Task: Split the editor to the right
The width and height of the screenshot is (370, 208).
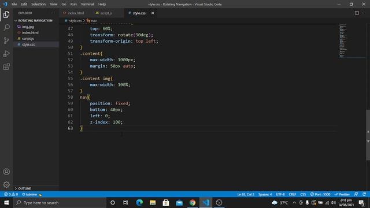Action: click(357, 13)
